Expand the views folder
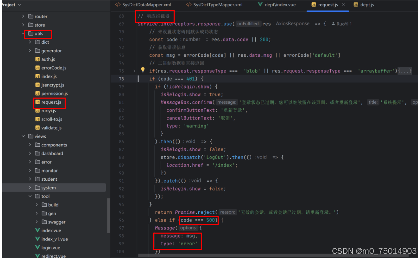Image resolution: width=418 pixels, height=258 pixels. pyautogui.click(x=23, y=136)
